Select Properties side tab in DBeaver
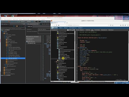The width and height of the screenshot is (129, 97). 34,40
